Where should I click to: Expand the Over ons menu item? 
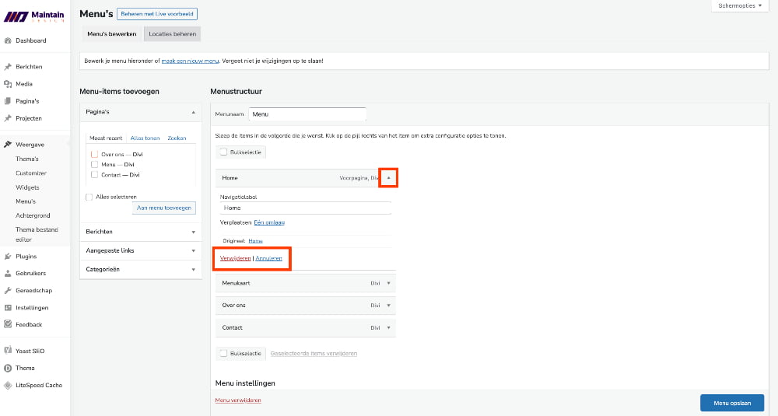tap(388, 306)
